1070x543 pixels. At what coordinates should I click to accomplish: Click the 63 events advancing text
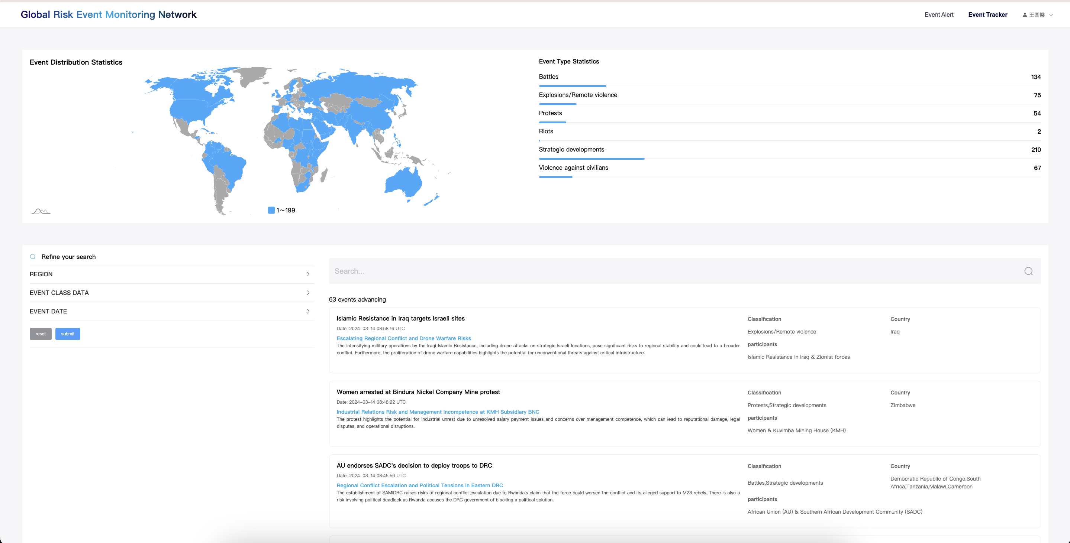click(x=357, y=299)
